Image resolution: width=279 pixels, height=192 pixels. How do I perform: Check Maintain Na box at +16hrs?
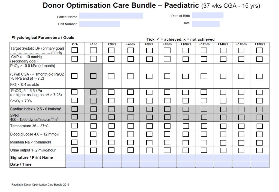(241, 142)
